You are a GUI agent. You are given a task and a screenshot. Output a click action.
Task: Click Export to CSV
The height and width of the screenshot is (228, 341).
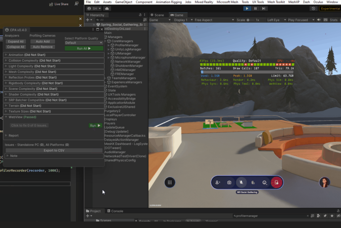coord(54,150)
